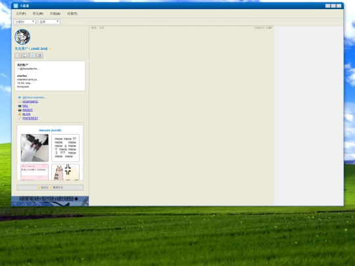Image resolution: width=355 pixels, height=266 pixels.
Task: Minimize the window using first title button
Action: tap(327, 6)
